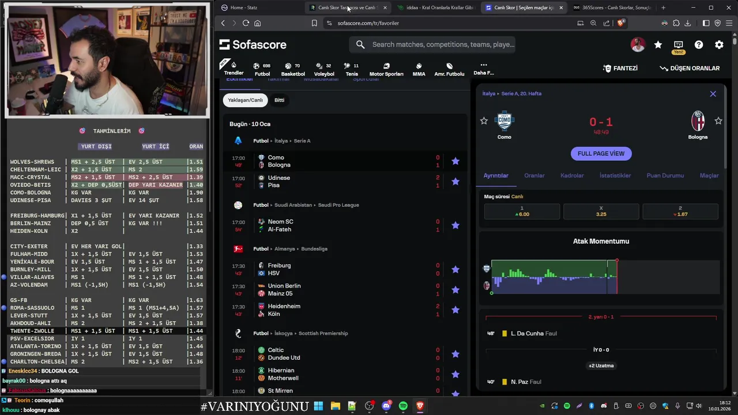
Task: Expand the +2 Uzatma stoppage time entry
Action: click(601, 365)
